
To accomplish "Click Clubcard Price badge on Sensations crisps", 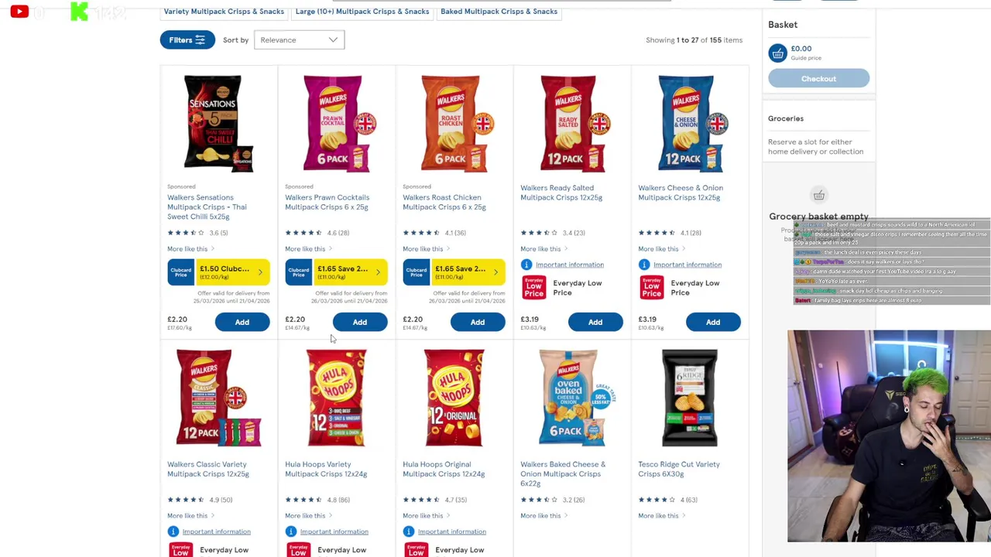I will coord(180,272).
